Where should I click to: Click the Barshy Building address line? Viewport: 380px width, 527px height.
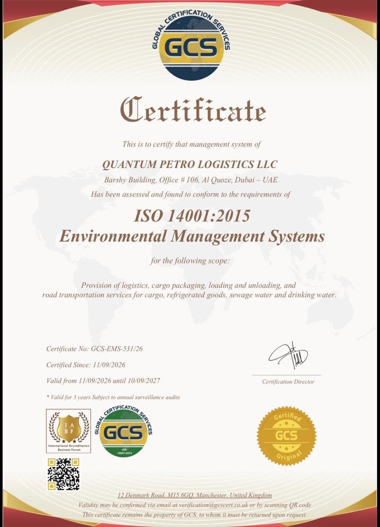coord(190,180)
